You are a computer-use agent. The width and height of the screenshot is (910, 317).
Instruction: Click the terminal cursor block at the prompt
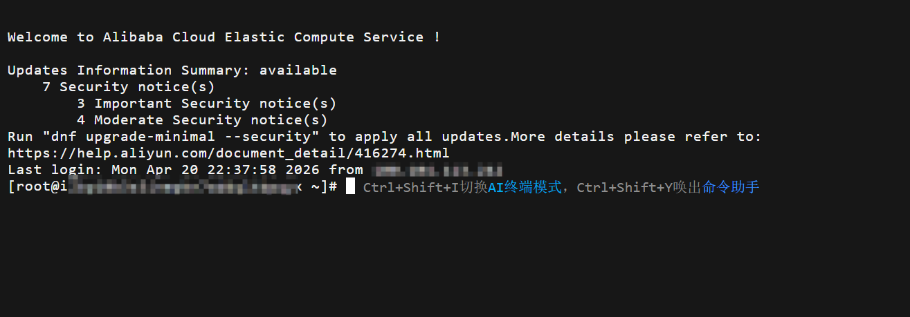[x=350, y=186]
